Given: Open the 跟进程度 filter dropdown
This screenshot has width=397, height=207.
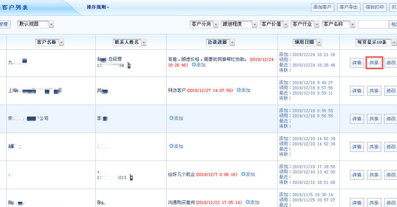Looking at the screenshot, I should coord(255,24).
